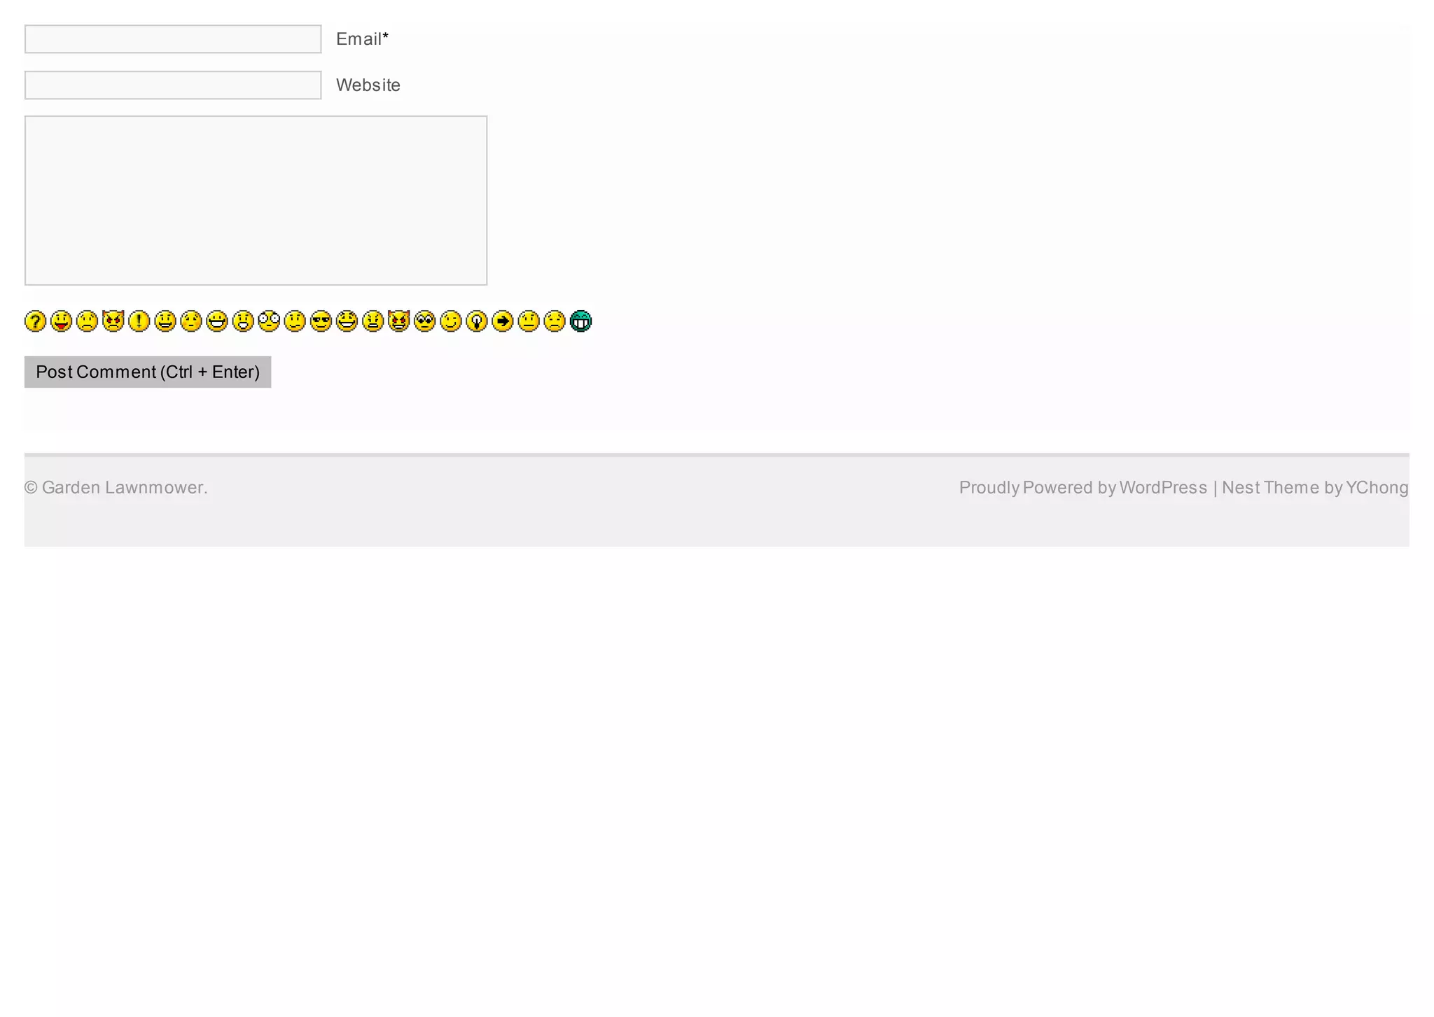The image size is (1434, 1017).
Task: Insert the bulging white-eyed shocked smiley
Action: [x=268, y=321]
